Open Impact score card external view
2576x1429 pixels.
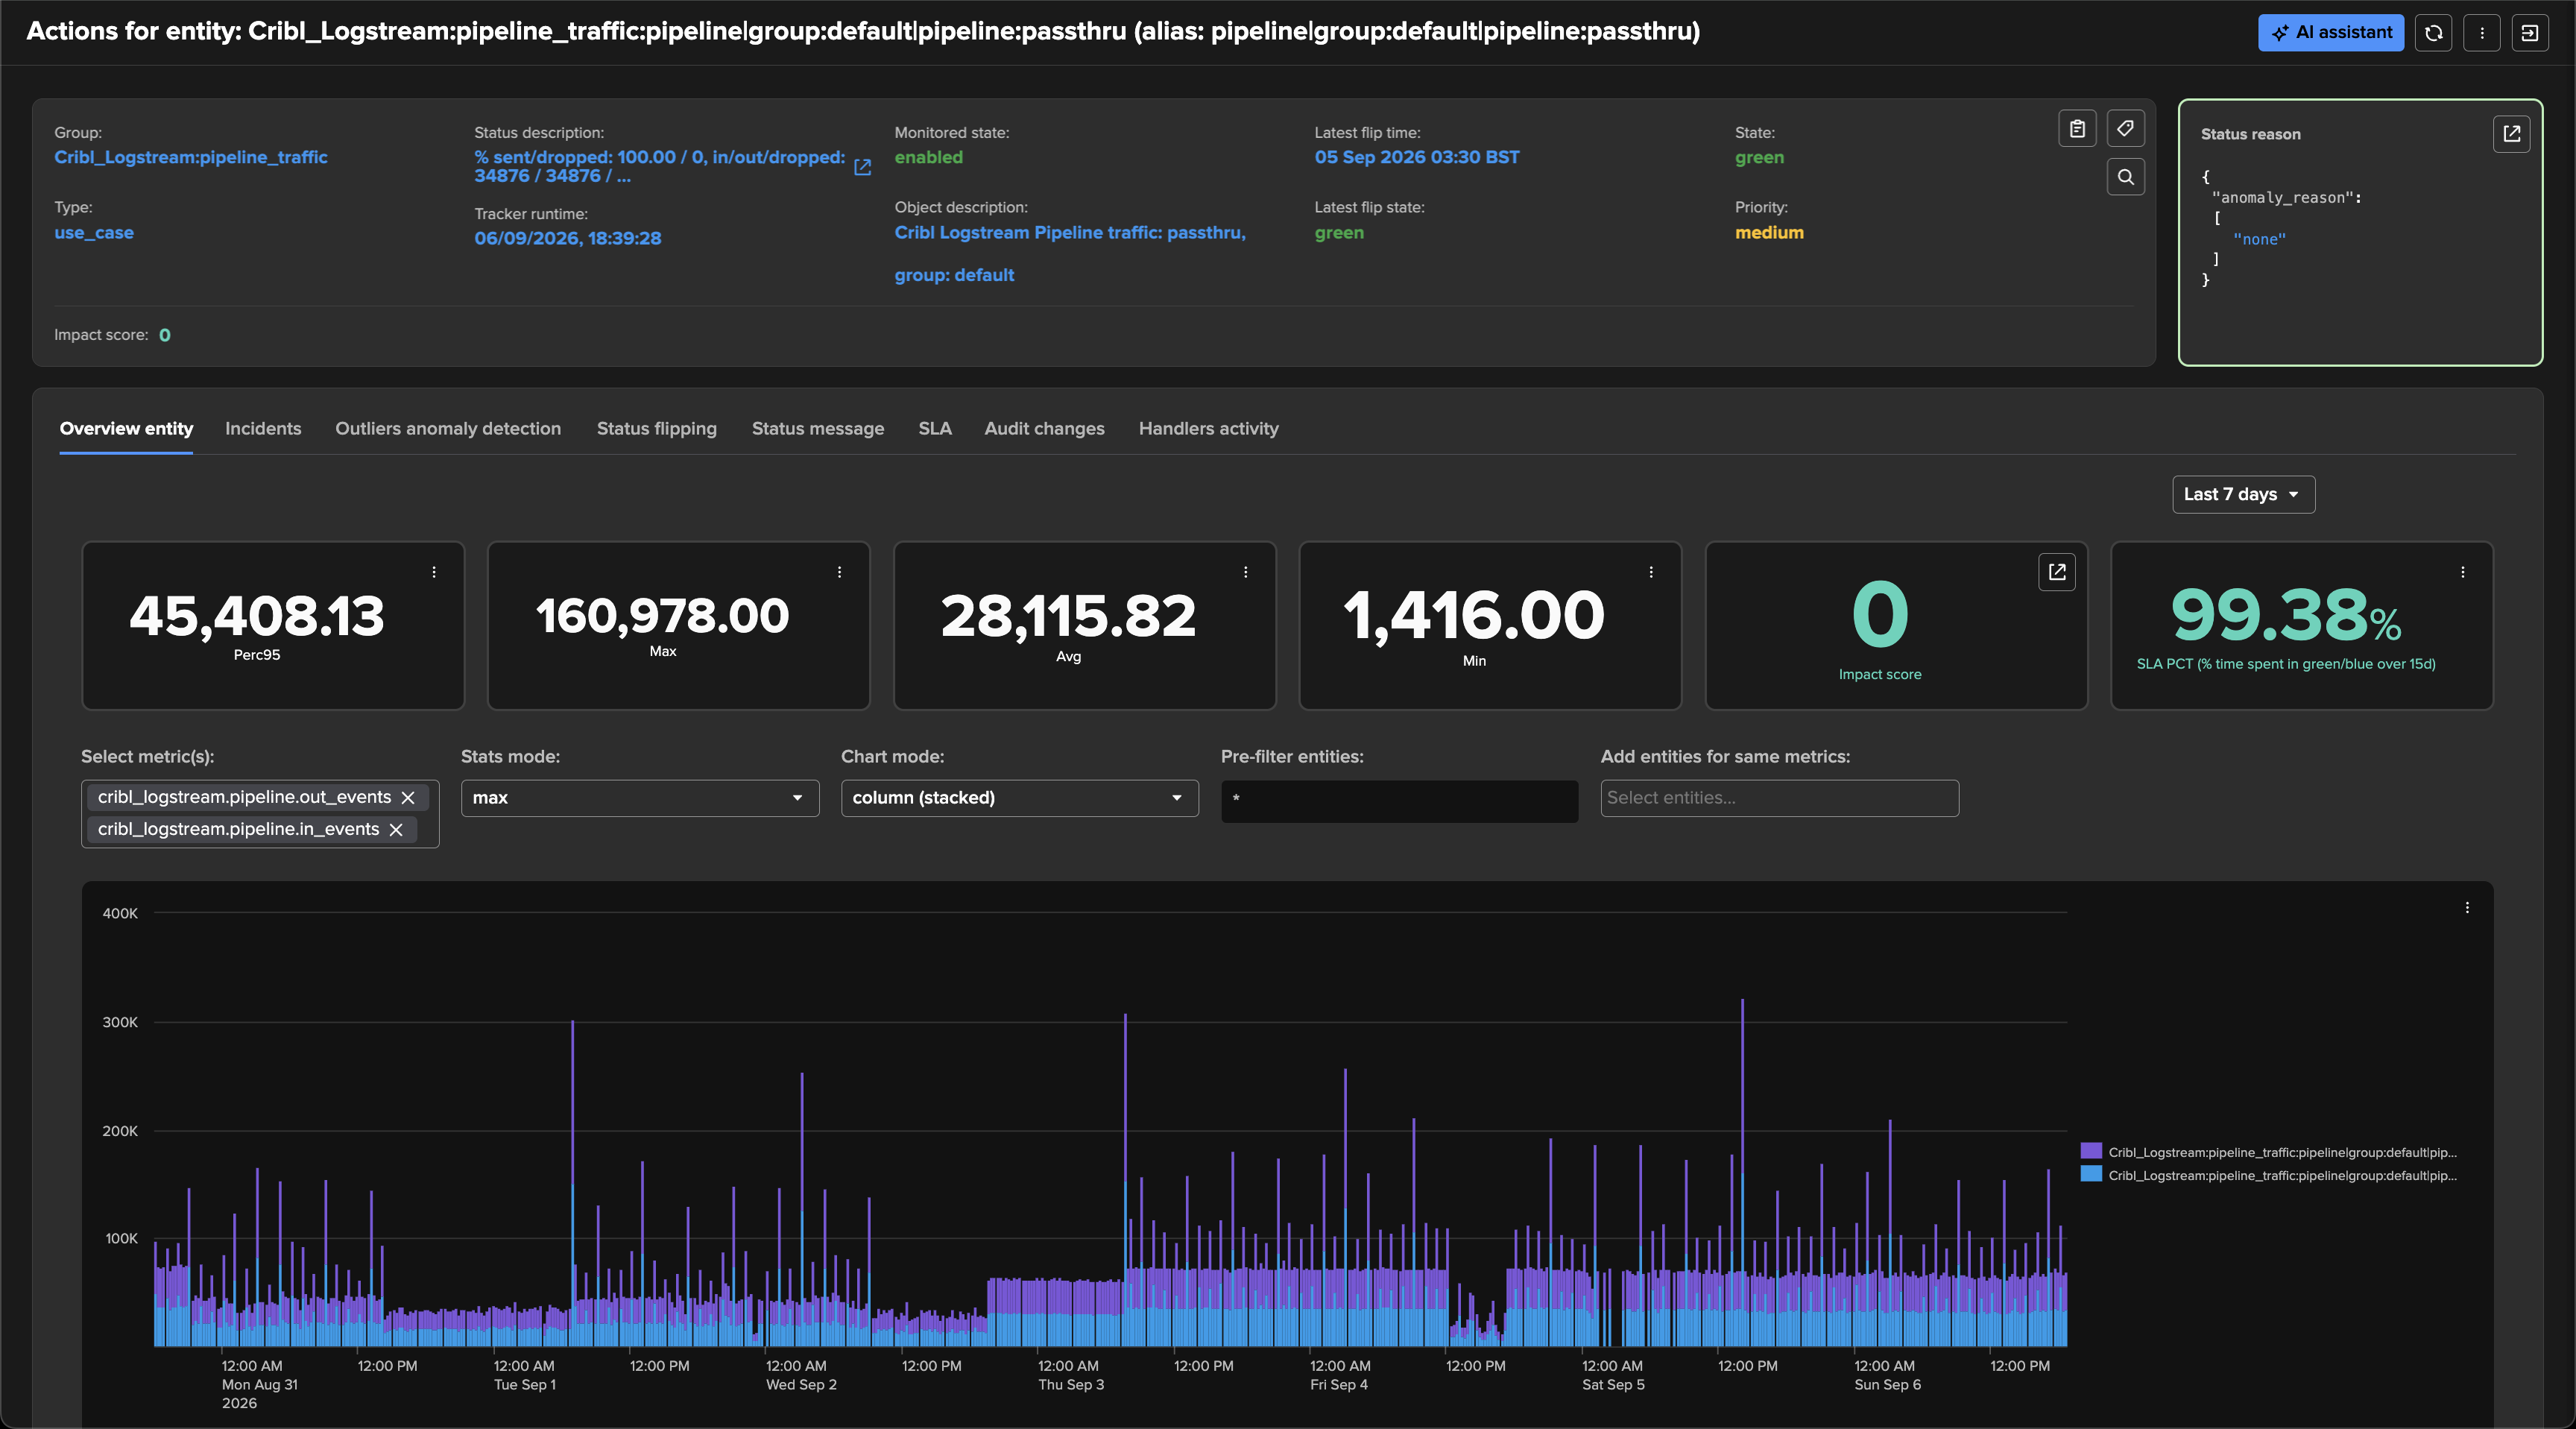[2057, 572]
